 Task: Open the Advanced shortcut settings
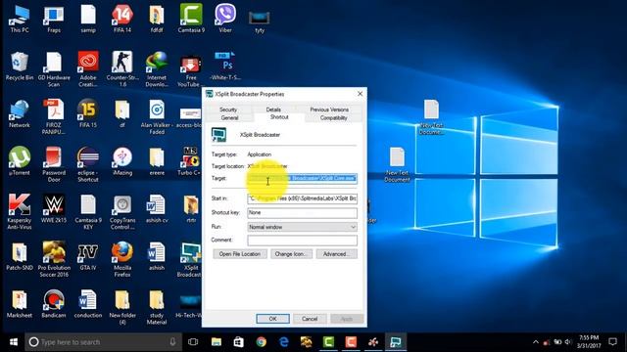coord(337,254)
